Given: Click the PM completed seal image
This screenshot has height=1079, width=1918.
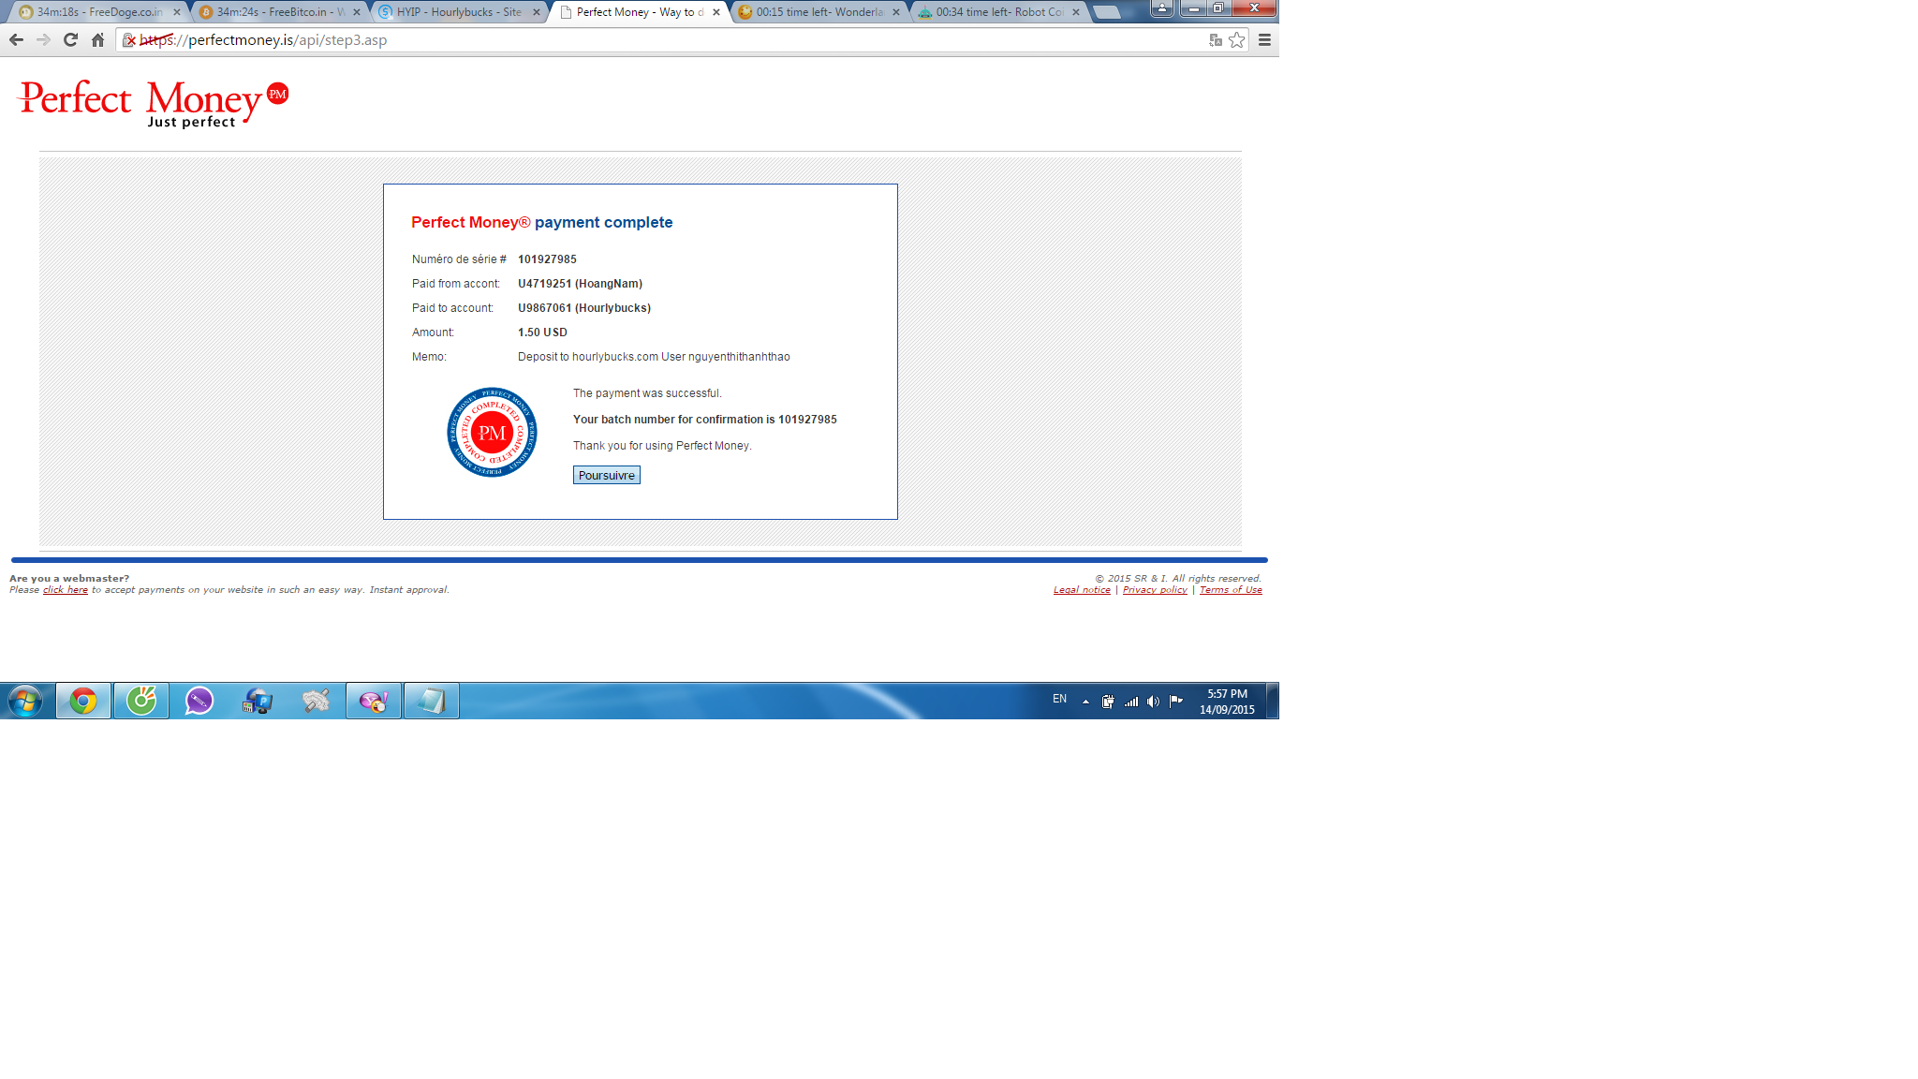Looking at the screenshot, I should [492, 432].
